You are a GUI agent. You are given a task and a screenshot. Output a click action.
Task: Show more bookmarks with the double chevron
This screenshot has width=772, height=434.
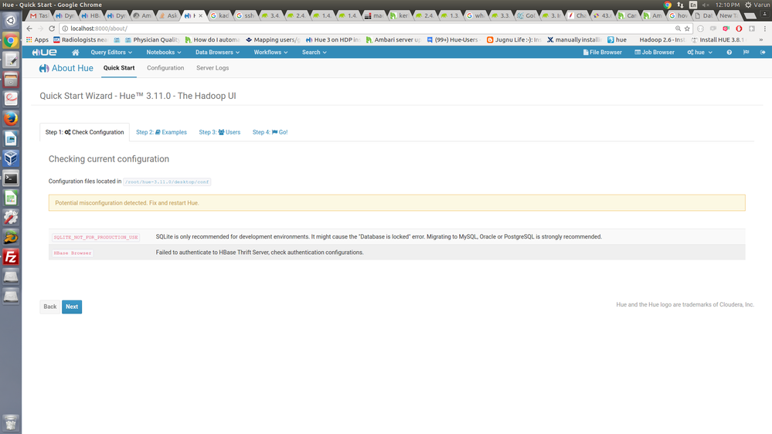(761, 40)
